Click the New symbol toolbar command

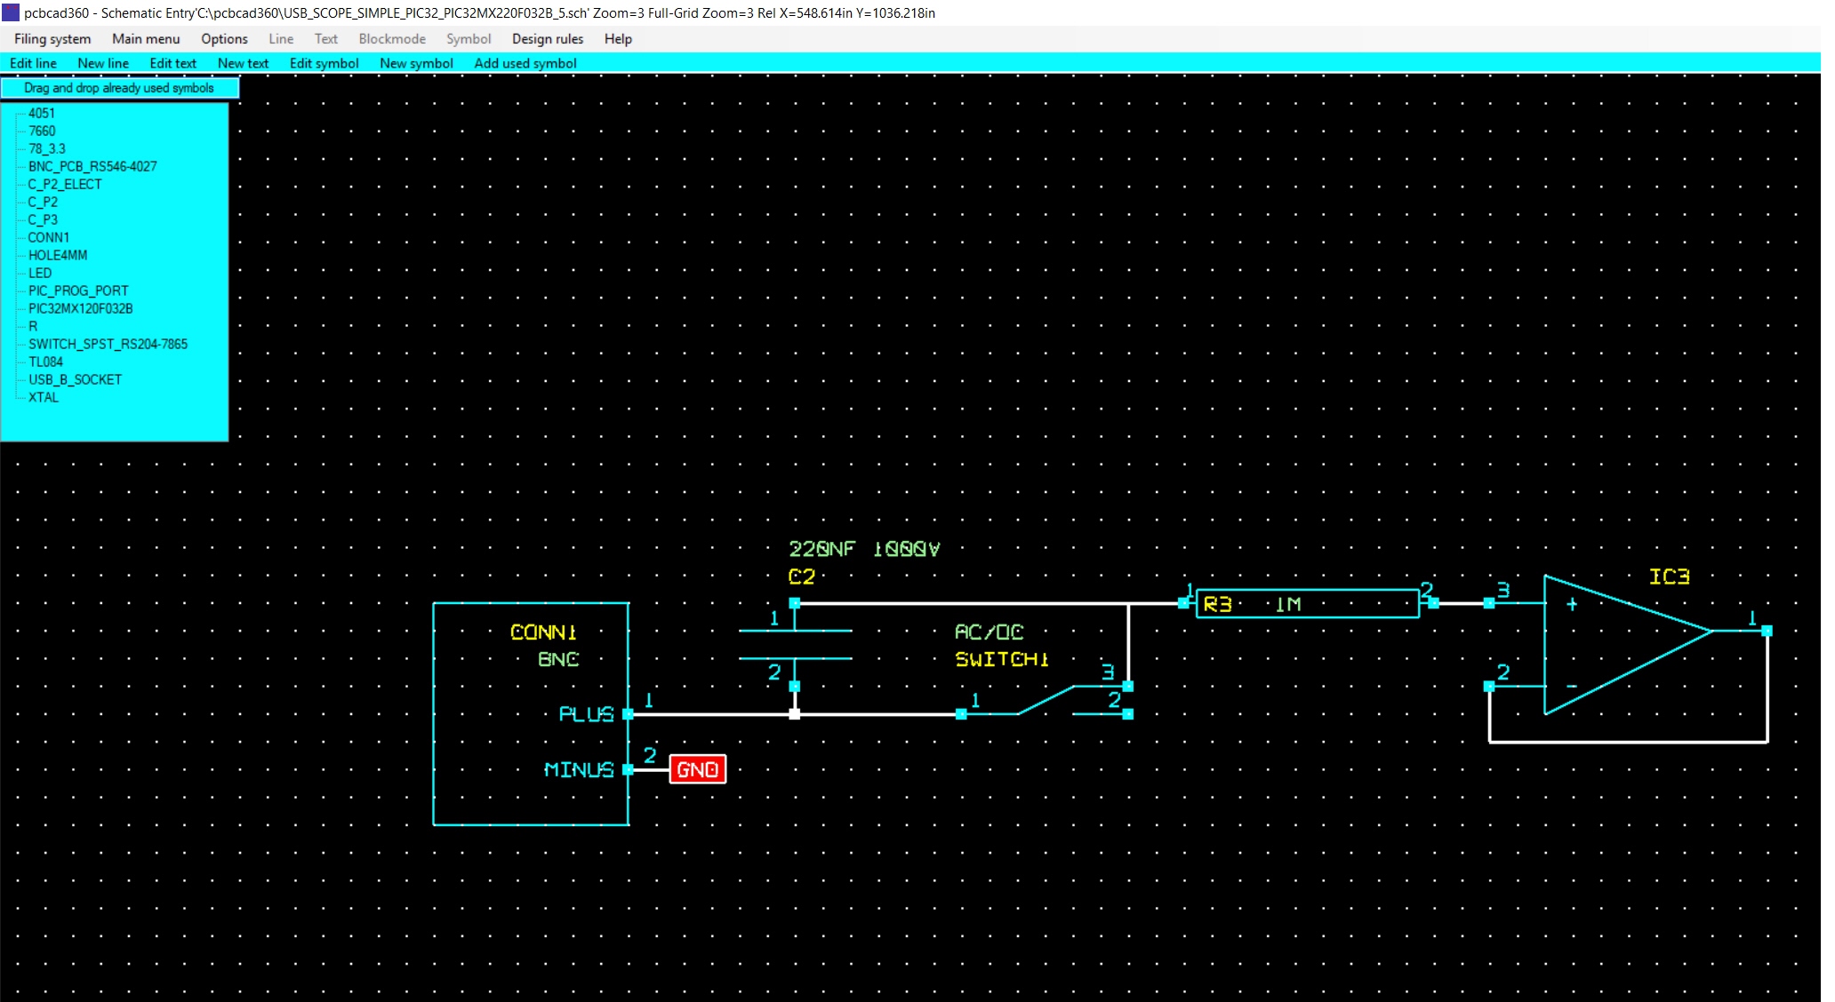click(x=416, y=63)
